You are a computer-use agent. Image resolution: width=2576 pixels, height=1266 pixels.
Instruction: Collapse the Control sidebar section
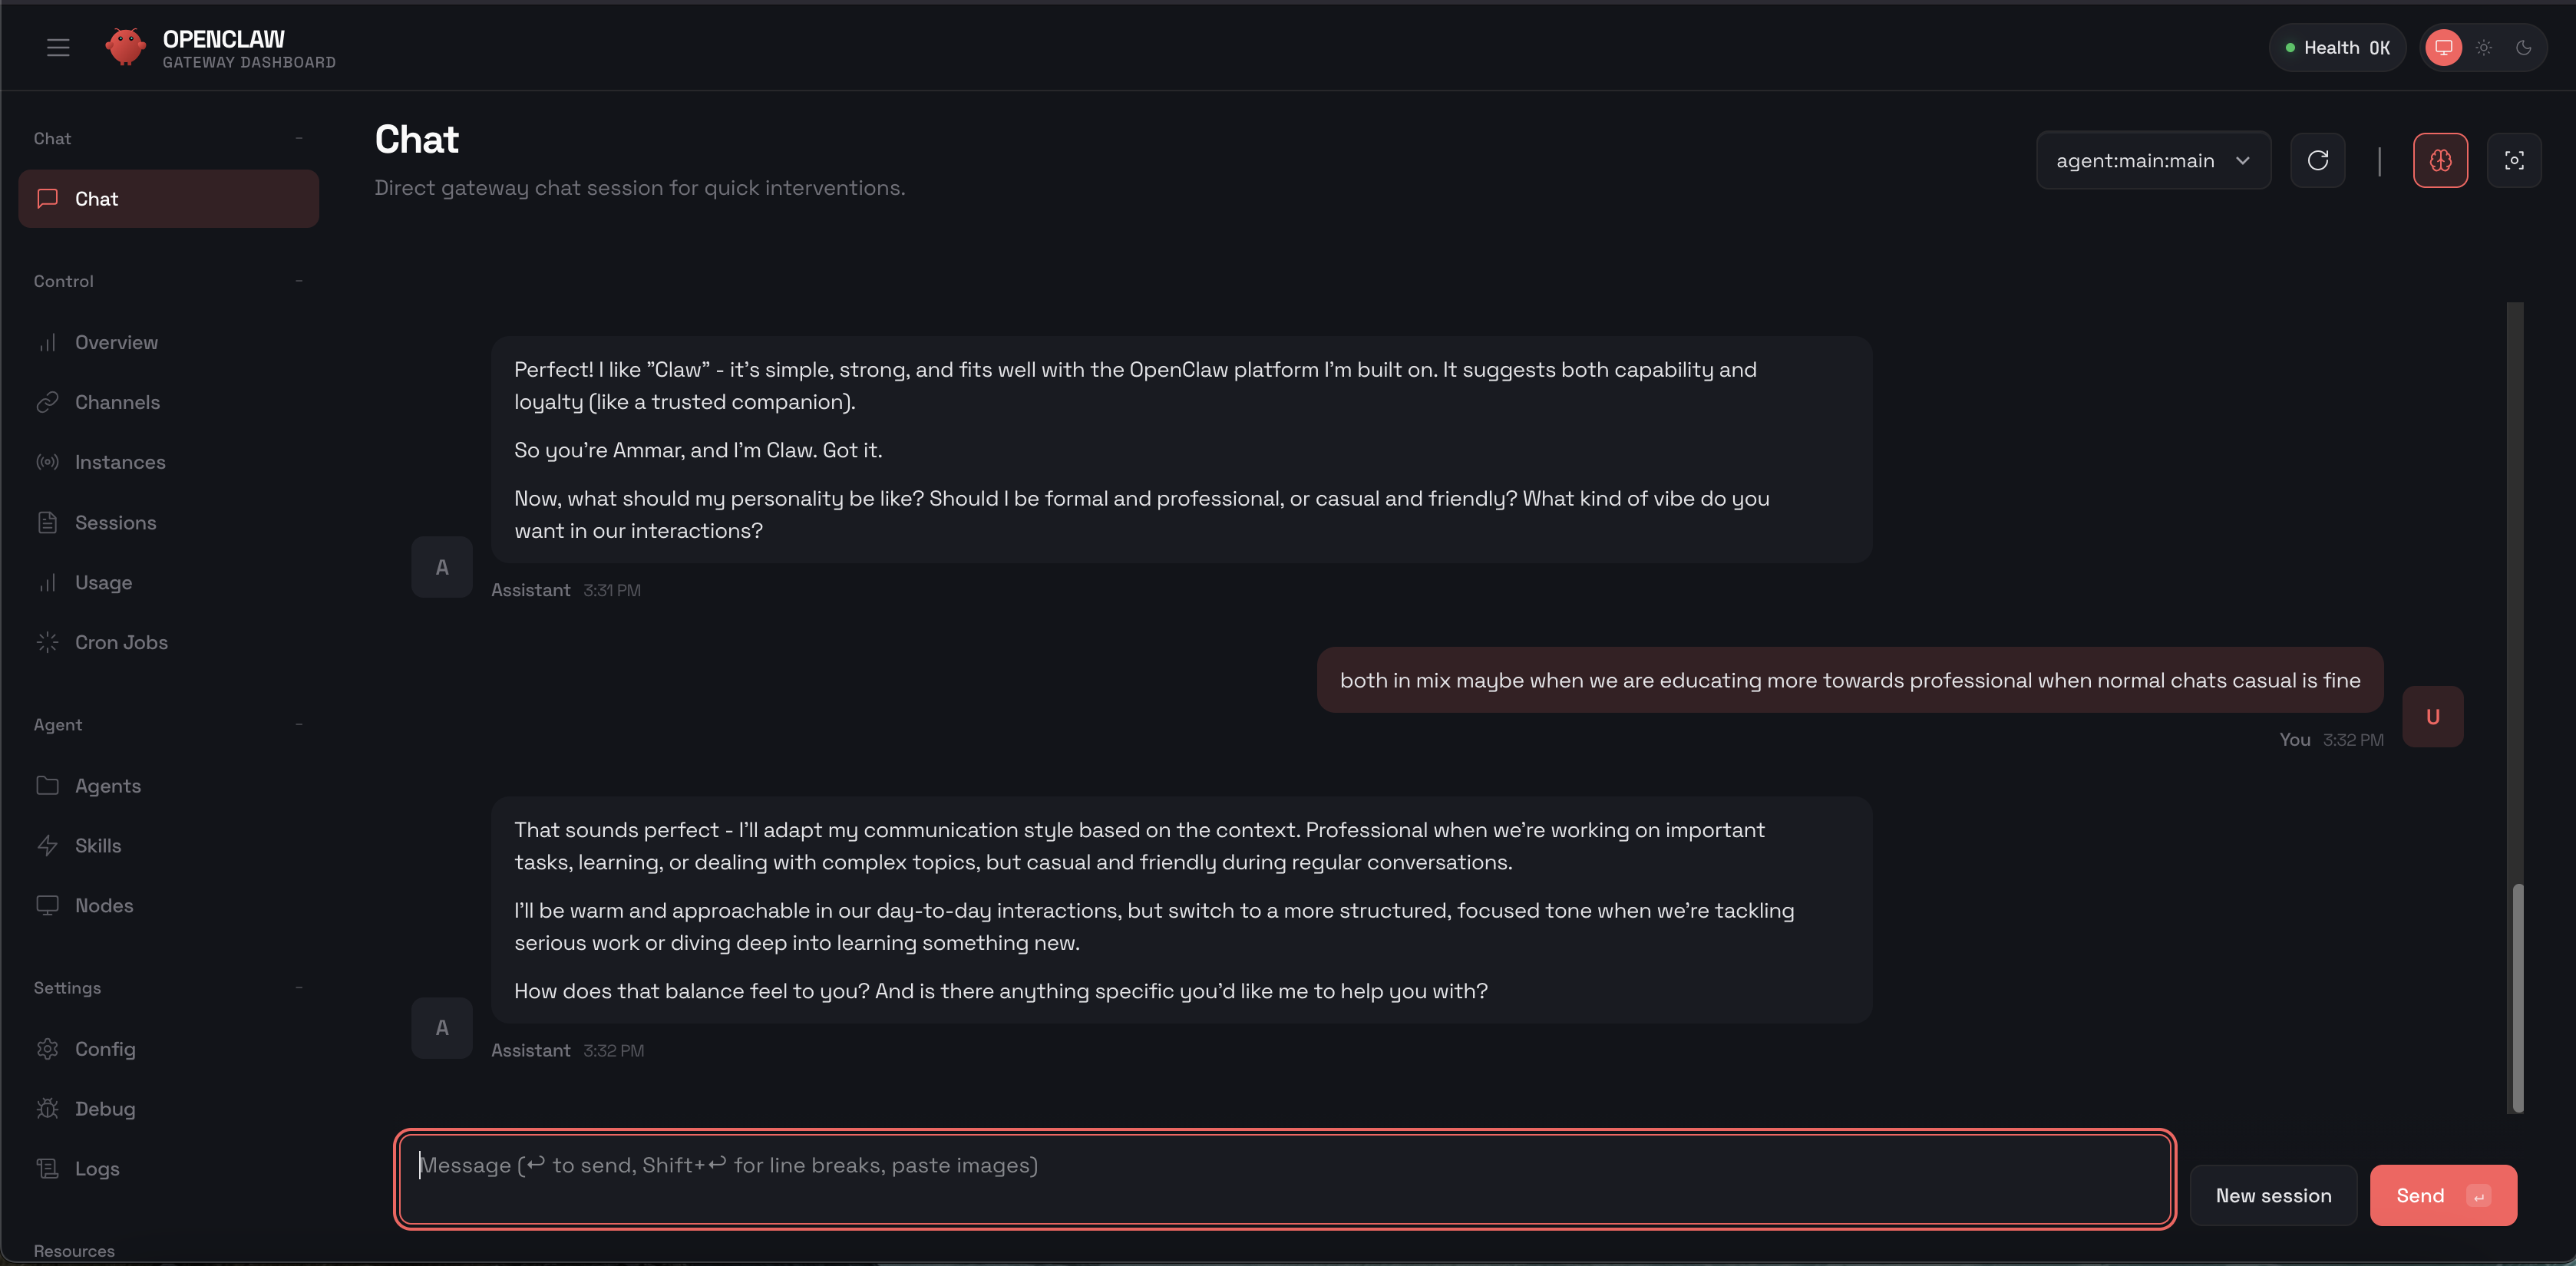tap(299, 281)
